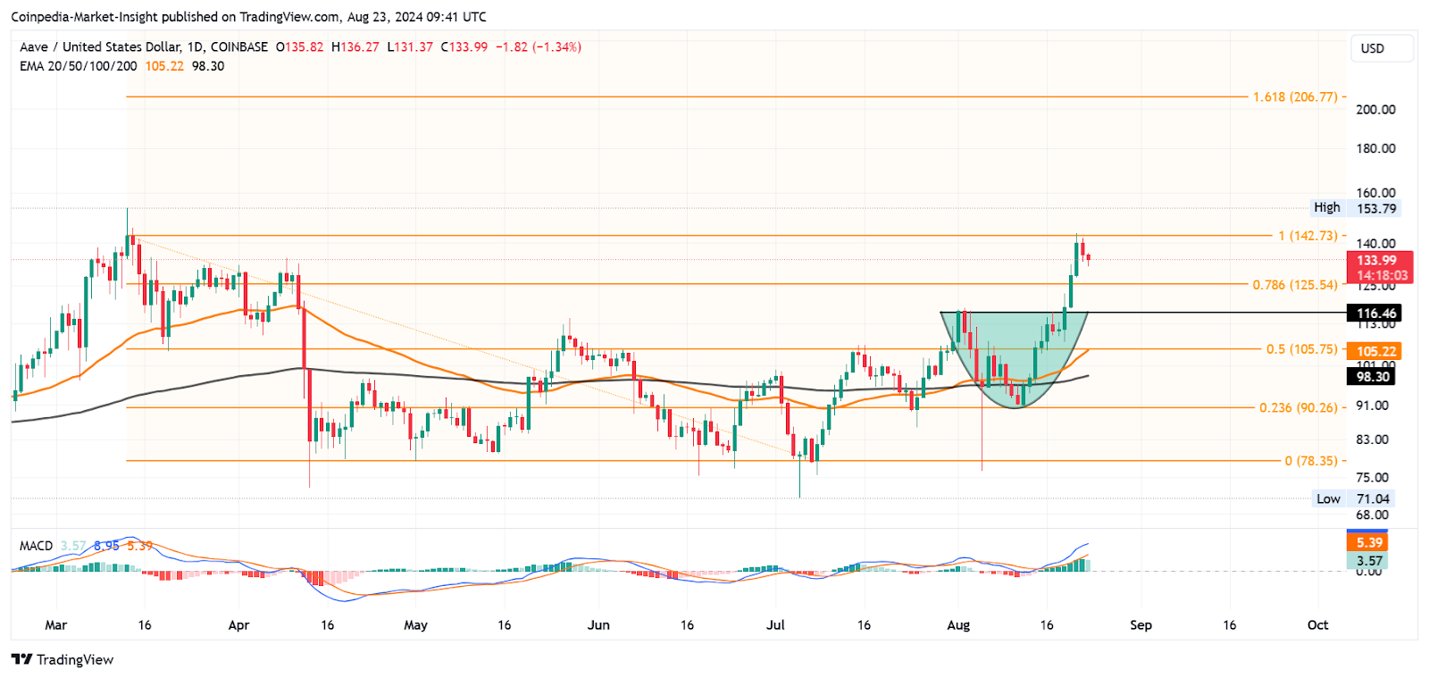Click the MACD indicator label
This screenshot has height=678, width=1429.
point(37,546)
